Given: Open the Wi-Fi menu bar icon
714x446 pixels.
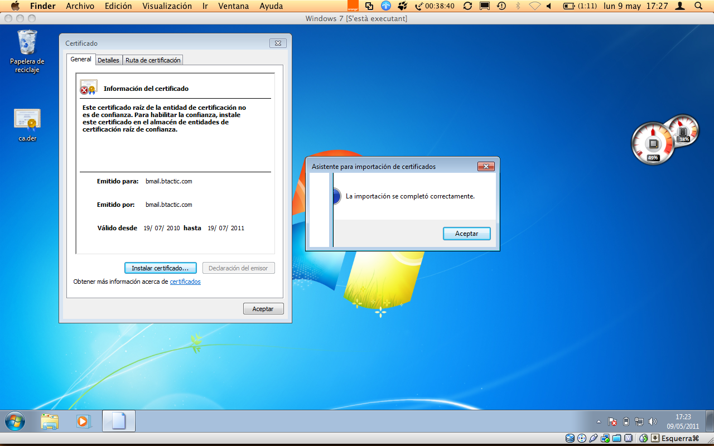Looking at the screenshot, I should click(535, 6).
